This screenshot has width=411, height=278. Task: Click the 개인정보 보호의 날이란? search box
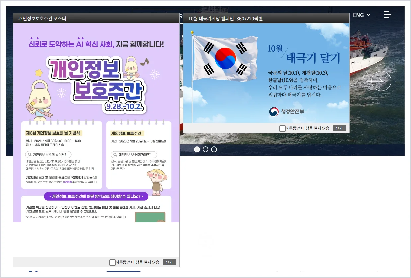pos(48,154)
